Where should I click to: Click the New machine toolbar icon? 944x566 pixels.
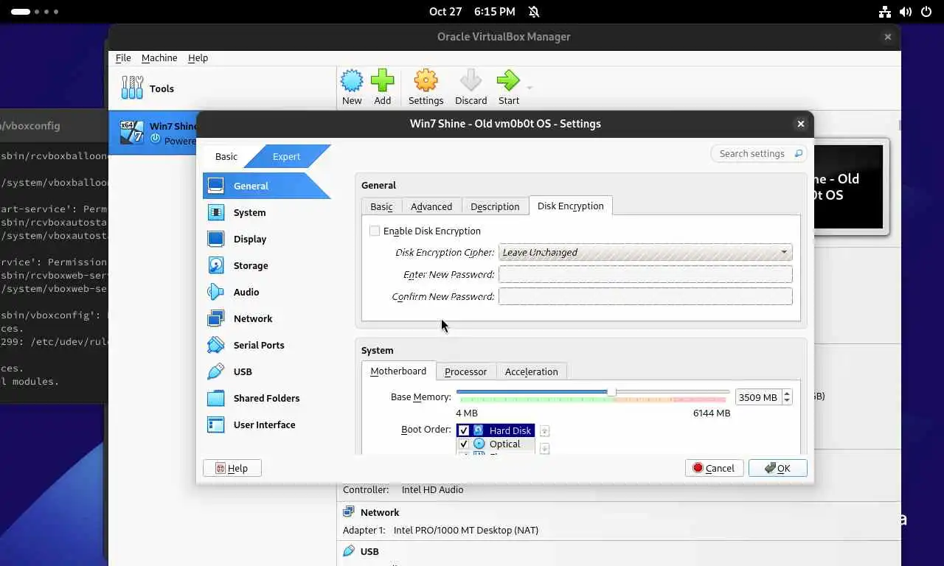[352, 81]
